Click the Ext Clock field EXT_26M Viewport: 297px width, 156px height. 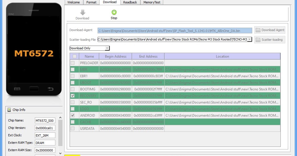45,135
